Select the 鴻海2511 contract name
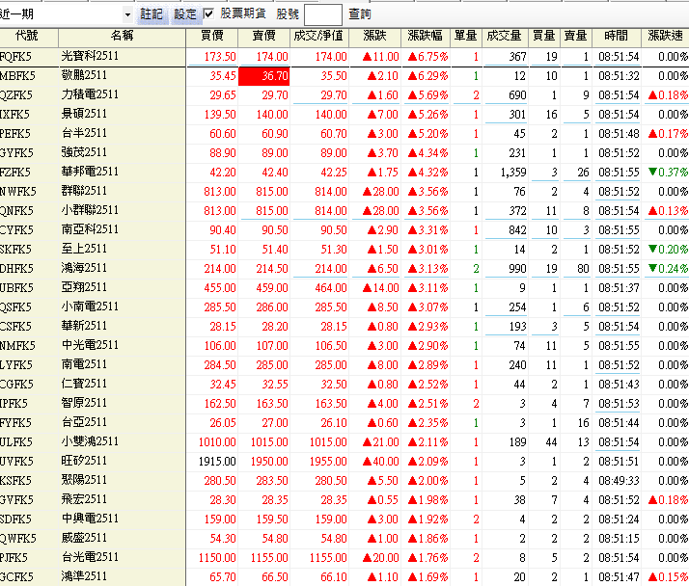 tap(85, 269)
